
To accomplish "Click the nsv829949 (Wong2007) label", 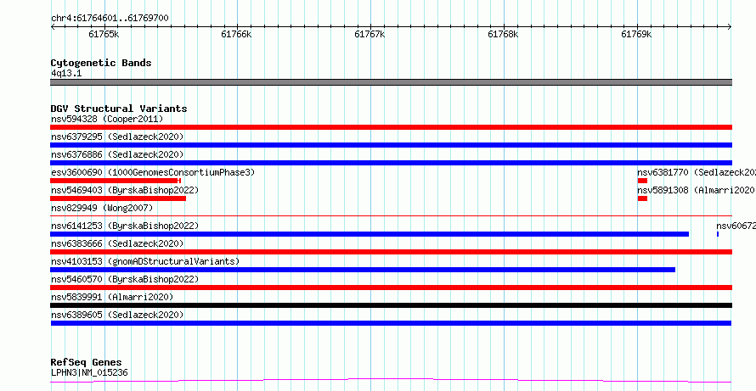I will [102, 208].
